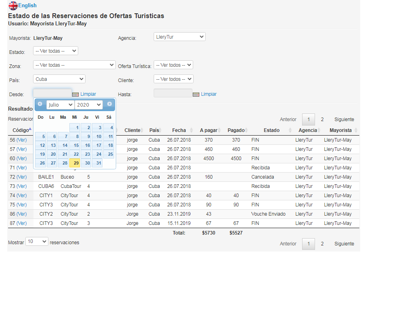
Task: Click 'CITY2' code cell
Action: coord(46,214)
